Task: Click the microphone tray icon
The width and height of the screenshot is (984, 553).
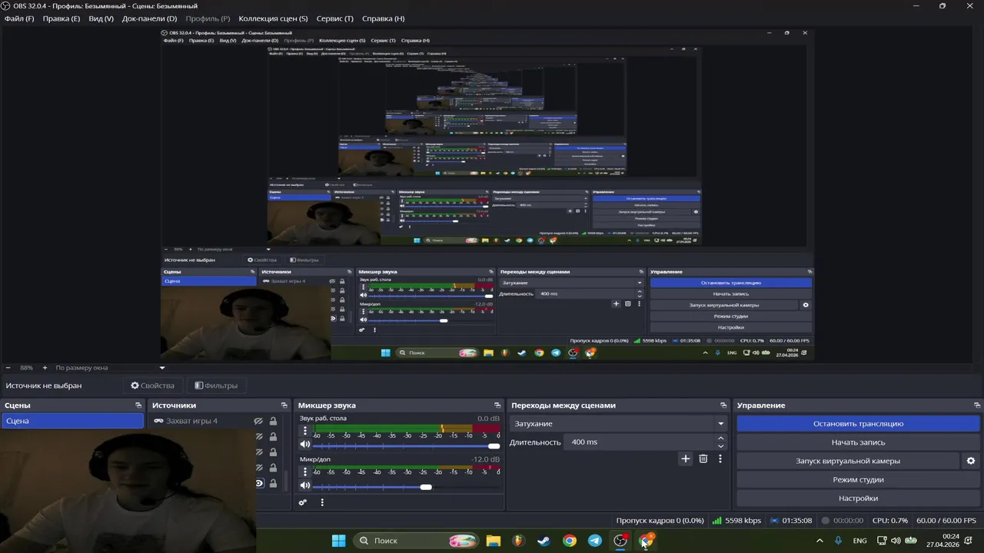Action: (x=838, y=541)
